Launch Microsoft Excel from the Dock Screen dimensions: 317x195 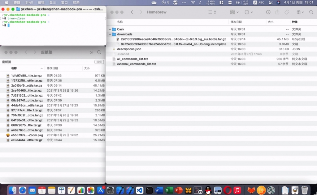click(169, 190)
